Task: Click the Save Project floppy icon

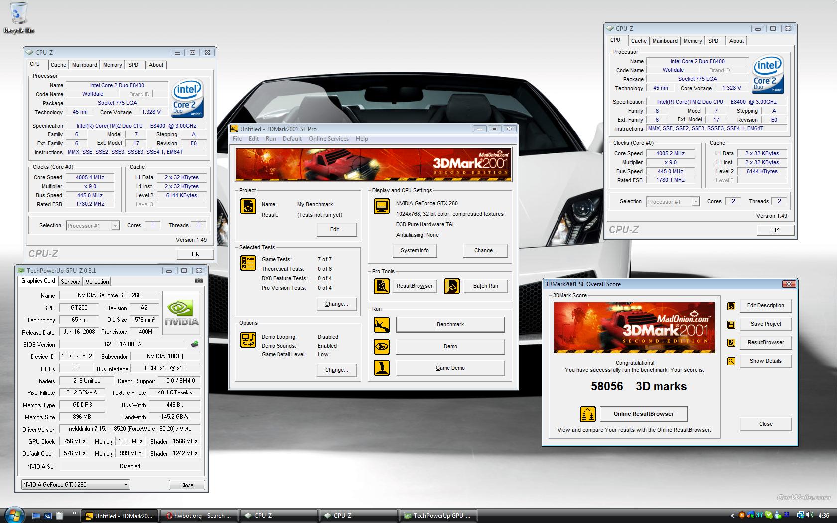Action: pyautogui.click(x=731, y=324)
